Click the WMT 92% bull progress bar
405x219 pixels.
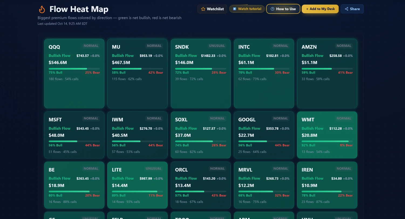[327, 141]
